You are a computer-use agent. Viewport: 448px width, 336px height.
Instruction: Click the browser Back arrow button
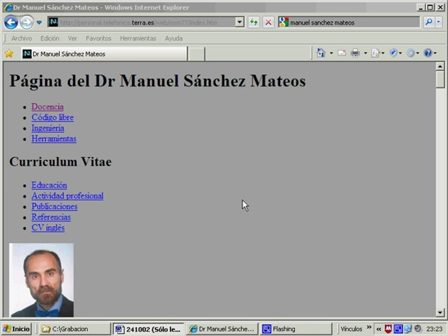[x=11, y=22]
